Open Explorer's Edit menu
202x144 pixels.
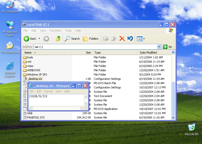click(34, 31)
